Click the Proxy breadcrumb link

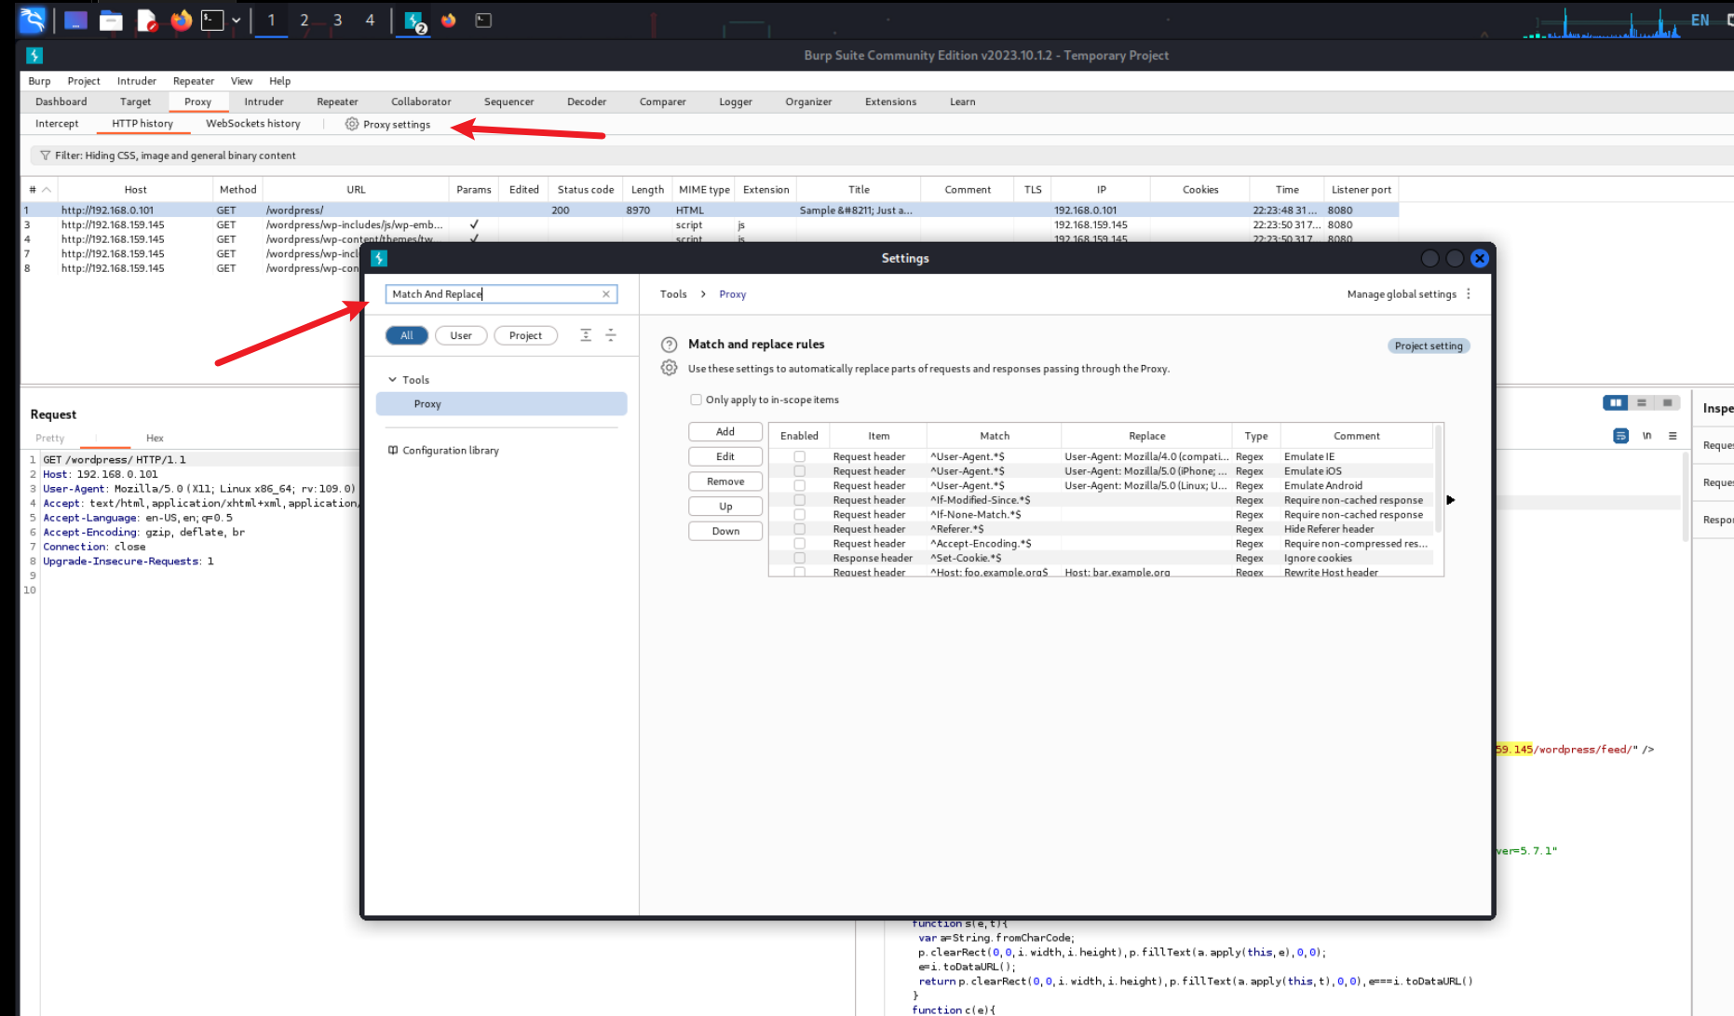click(x=732, y=294)
